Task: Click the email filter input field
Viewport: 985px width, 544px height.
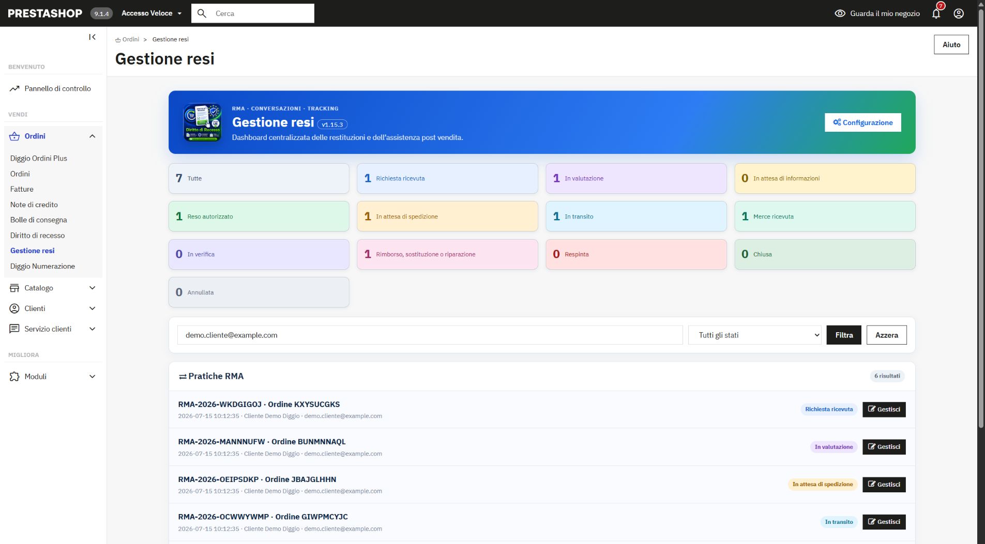Action: point(430,335)
